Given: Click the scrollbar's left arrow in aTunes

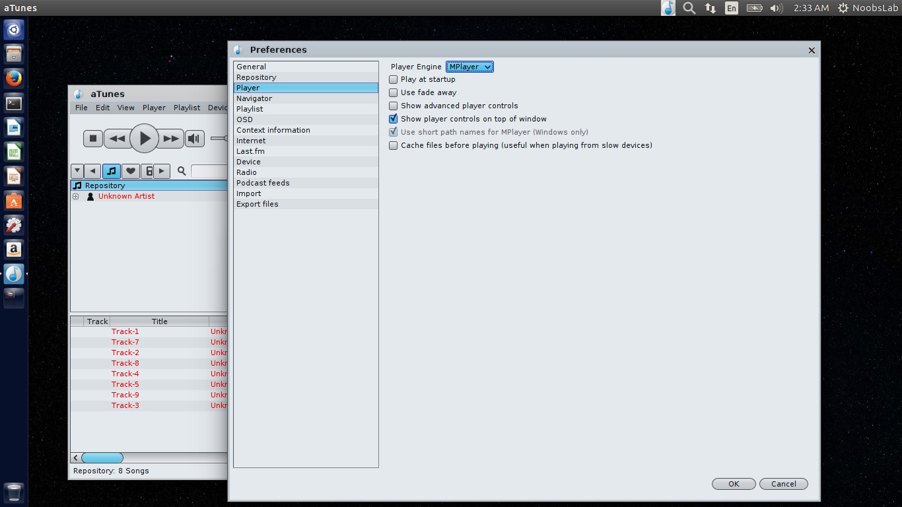Looking at the screenshot, I should [76, 457].
